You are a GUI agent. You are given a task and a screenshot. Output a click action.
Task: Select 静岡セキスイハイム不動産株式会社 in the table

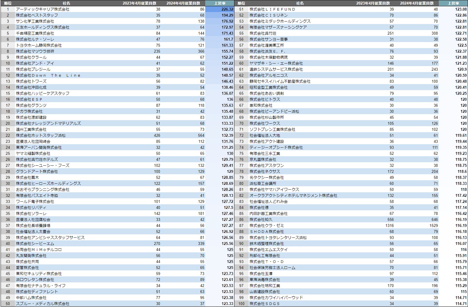coord(280,81)
